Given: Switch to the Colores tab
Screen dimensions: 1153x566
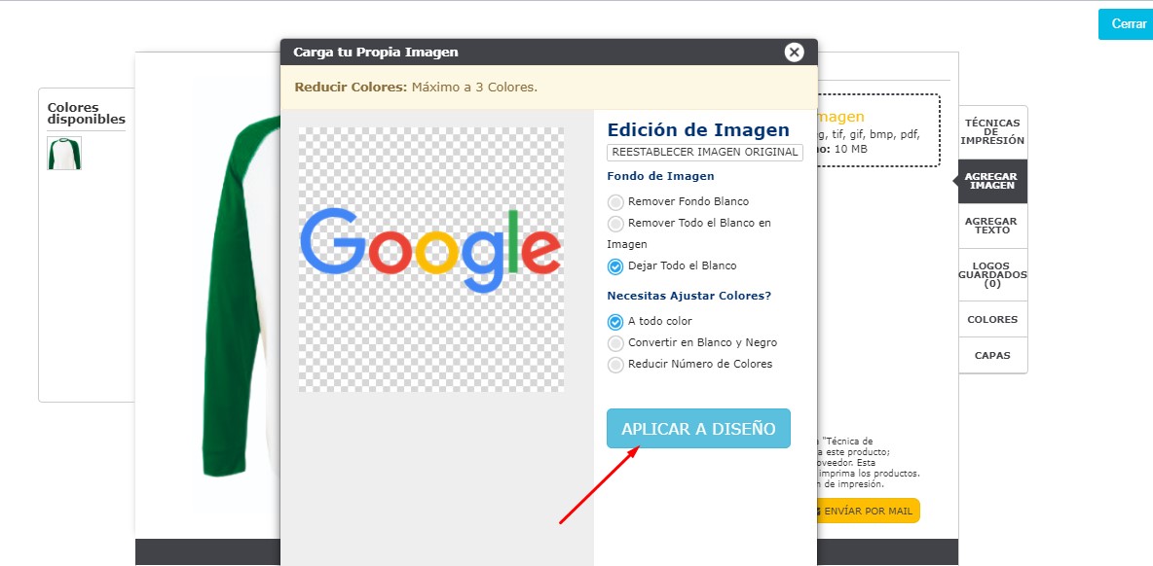Looking at the screenshot, I should [992, 319].
